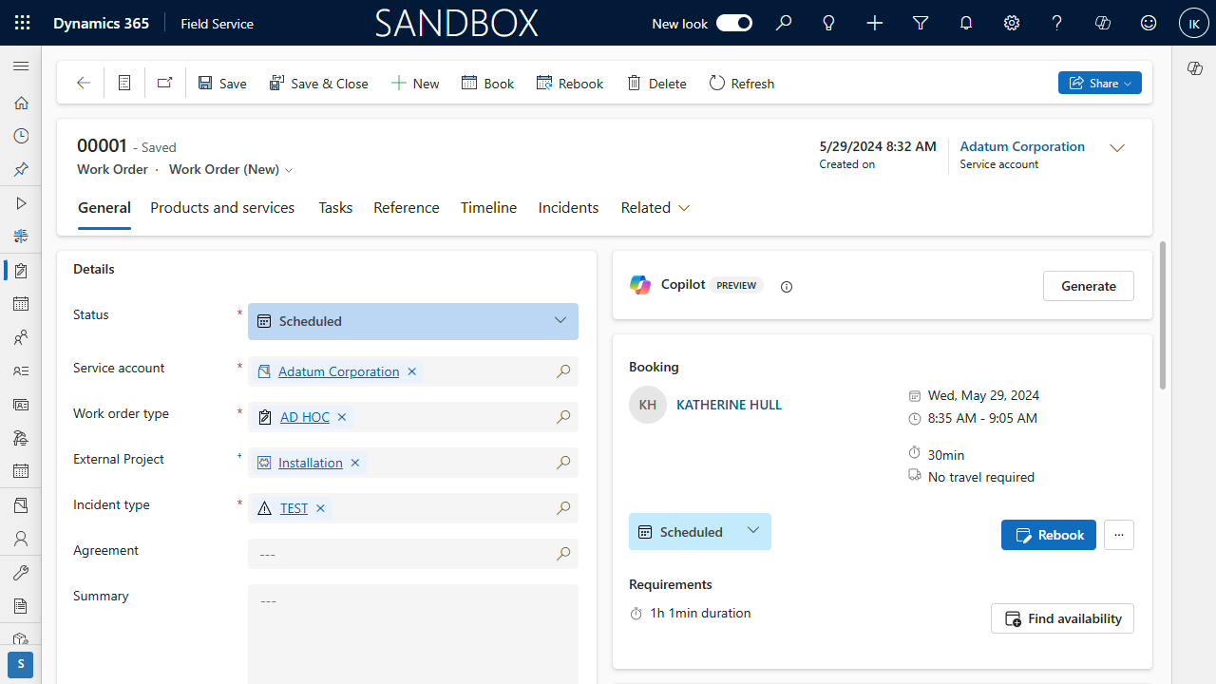Switch to the Incidents tab
The image size is (1216, 684).
pos(568,207)
